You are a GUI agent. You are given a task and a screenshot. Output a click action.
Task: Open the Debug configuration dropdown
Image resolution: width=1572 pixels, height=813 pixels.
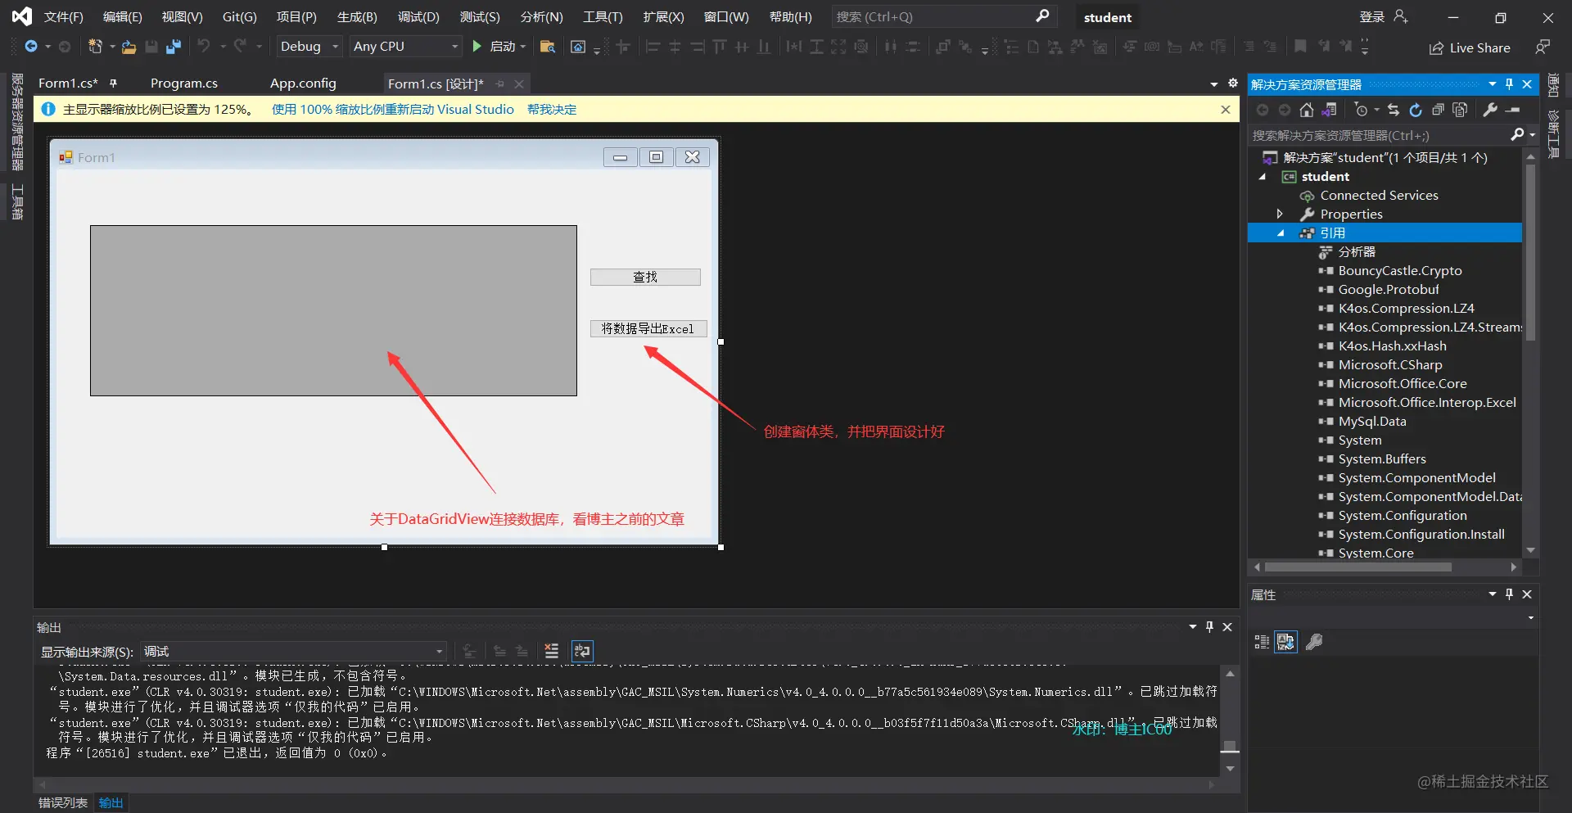tap(309, 47)
